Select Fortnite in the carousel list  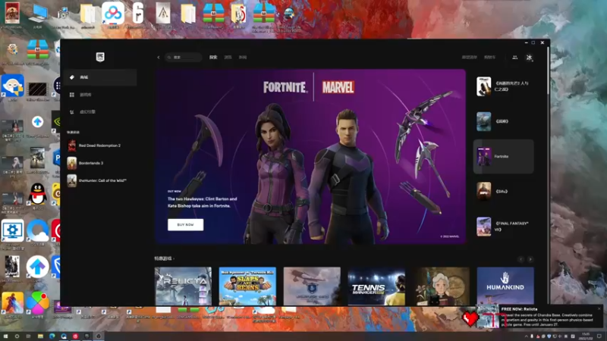(x=504, y=157)
